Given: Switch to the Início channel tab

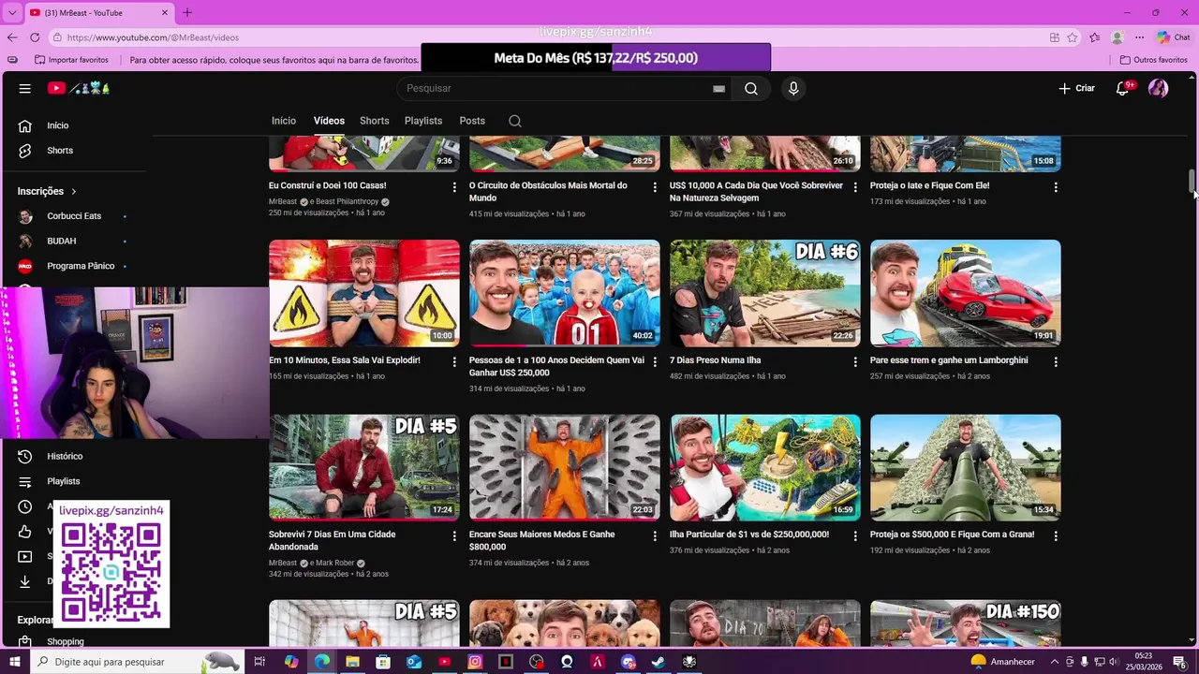Looking at the screenshot, I should pos(284,121).
